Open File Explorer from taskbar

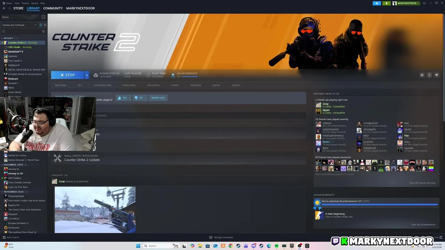tap(200, 246)
